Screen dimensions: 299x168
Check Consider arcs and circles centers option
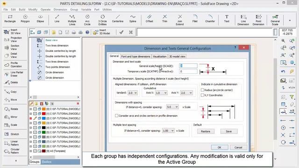tap(116, 116)
